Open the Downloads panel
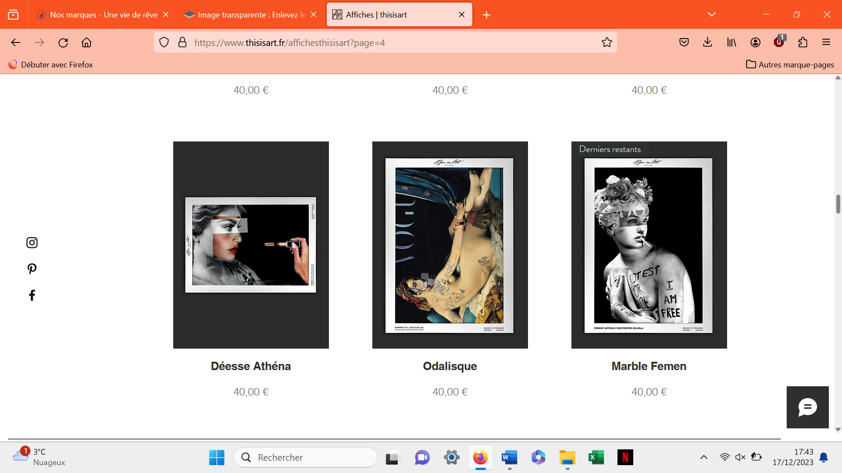Screen dimensions: 842x473 pyautogui.click(x=707, y=42)
